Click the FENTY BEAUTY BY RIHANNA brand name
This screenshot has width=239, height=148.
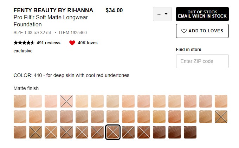click(53, 10)
